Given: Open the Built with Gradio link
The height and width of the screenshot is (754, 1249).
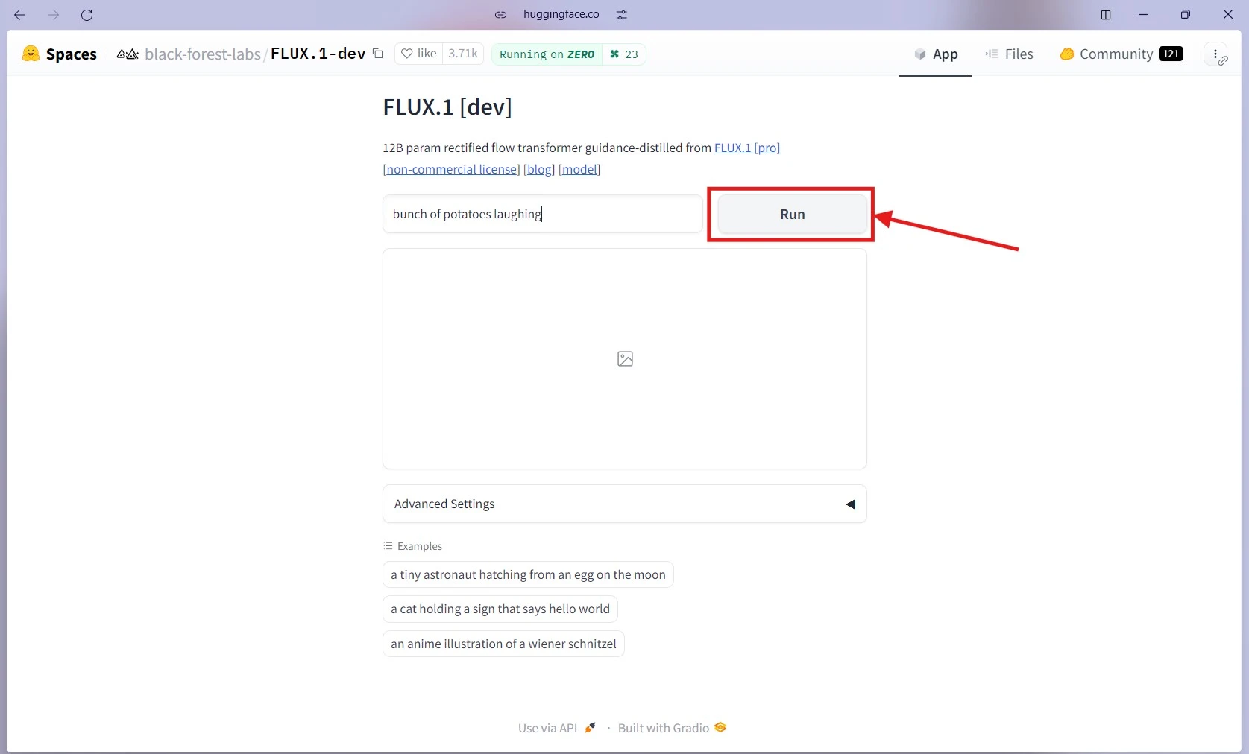Looking at the screenshot, I should (672, 728).
